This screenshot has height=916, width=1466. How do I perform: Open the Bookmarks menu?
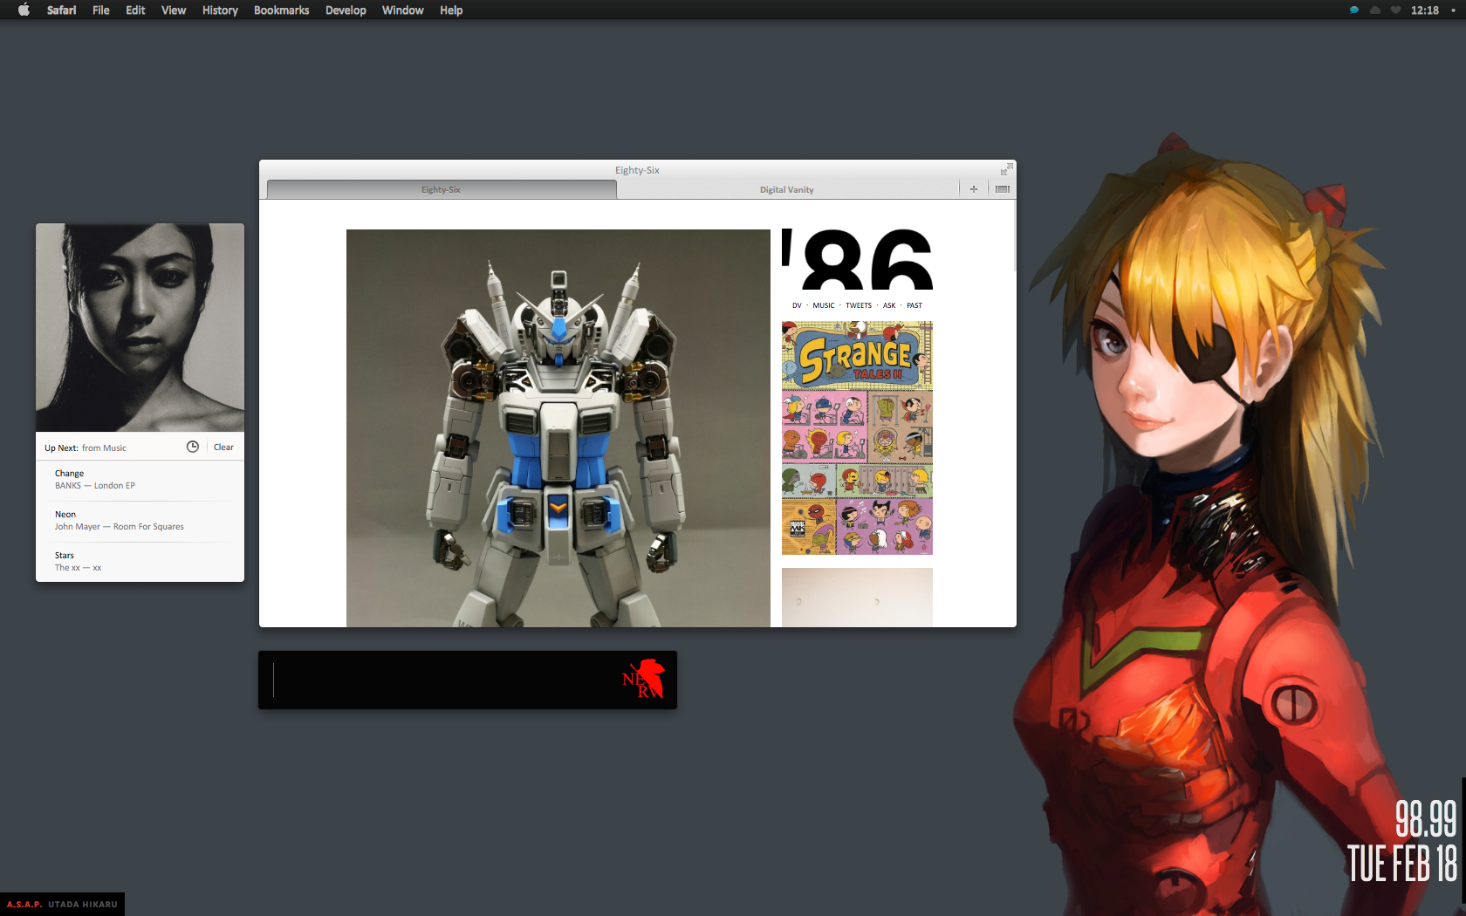[x=281, y=10]
